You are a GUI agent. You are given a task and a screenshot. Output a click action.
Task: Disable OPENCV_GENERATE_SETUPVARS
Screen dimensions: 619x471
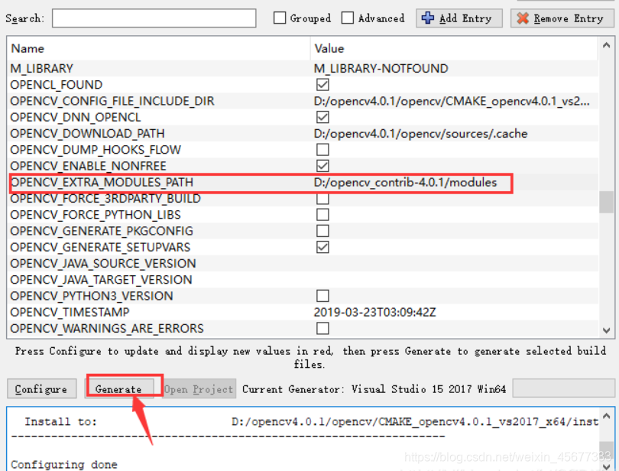[322, 247]
